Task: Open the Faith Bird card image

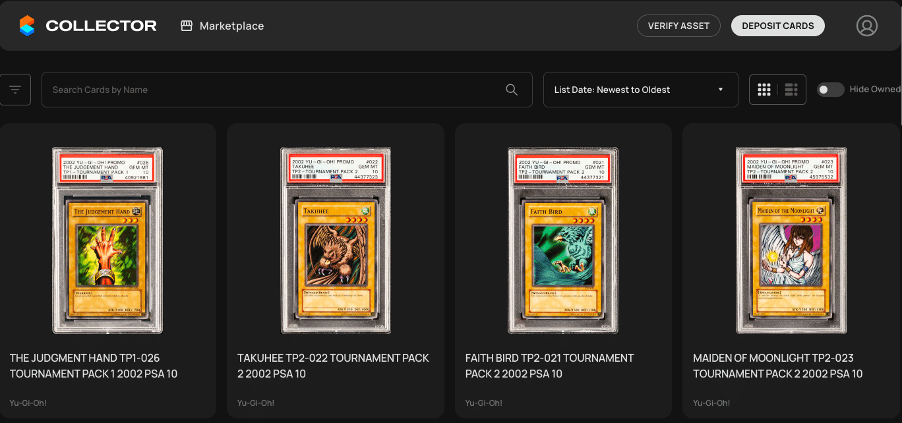Action: coord(562,240)
